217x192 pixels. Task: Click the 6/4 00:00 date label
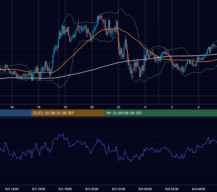pos(145,189)
